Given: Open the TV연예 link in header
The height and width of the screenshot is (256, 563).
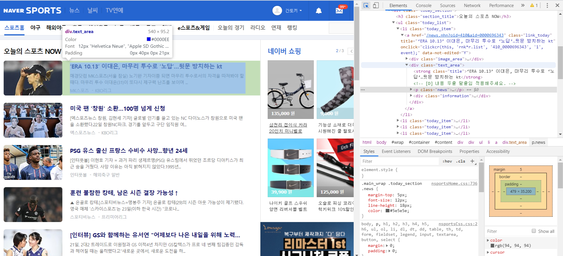Looking at the screenshot, I should pyautogui.click(x=114, y=10).
